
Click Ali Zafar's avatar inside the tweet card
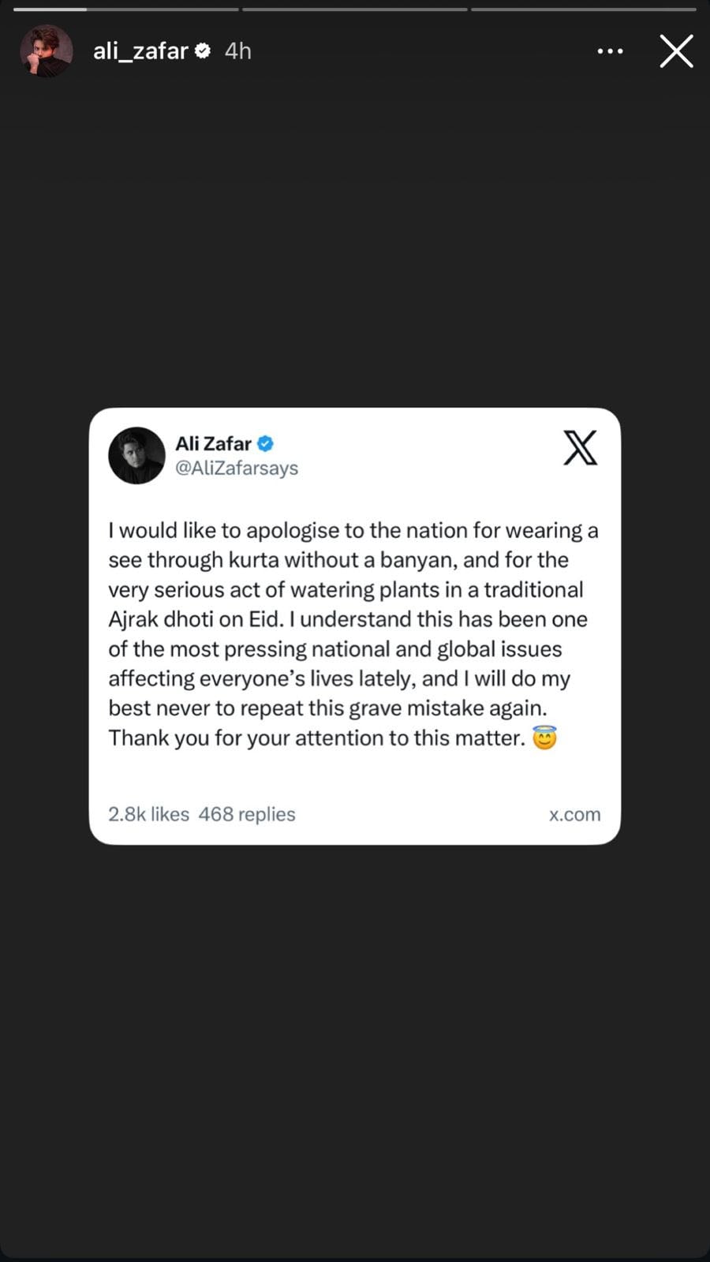[x=136, y=455]
